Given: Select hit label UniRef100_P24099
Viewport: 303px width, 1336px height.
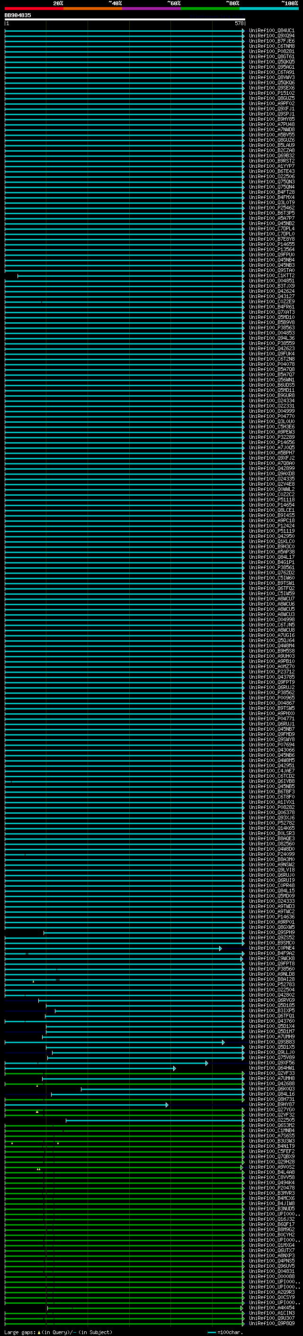Looking at the screenshot, I should pos(271,854).
